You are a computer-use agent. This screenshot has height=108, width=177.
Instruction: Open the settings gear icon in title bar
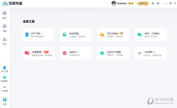pos(158,3)
